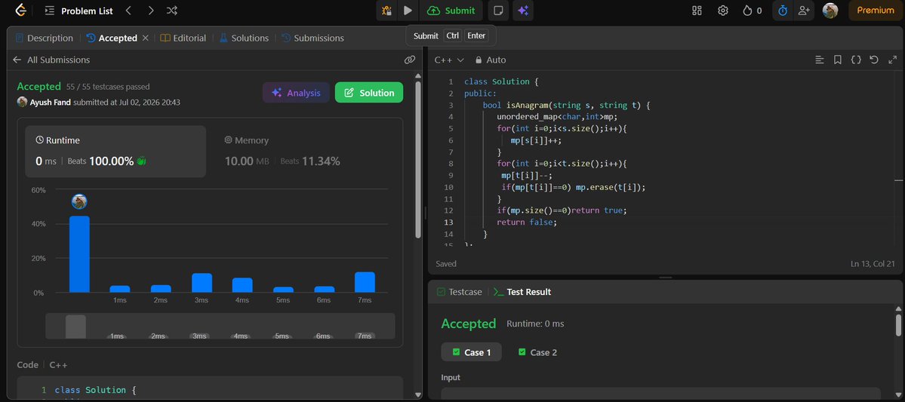This screenshot has height=402, width=905.
Task: Click the 3ms bar in chart
Action: [202, 283]
